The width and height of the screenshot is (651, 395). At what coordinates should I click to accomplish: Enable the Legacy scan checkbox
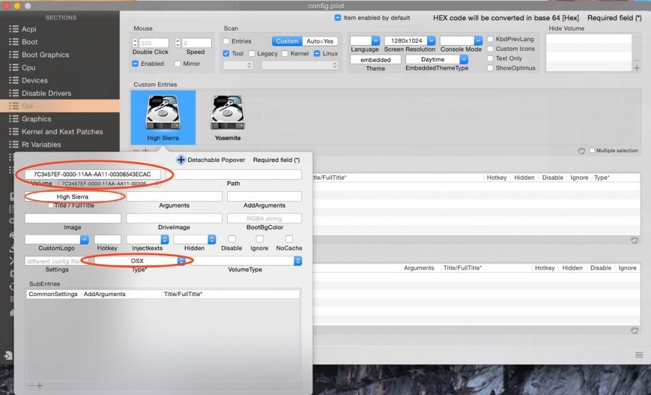click(x=251, y=53)
